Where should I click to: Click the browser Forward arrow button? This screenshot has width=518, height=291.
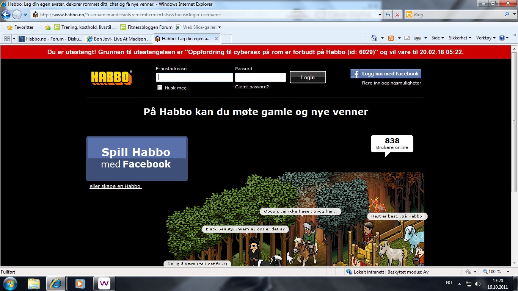click(17, 15)
